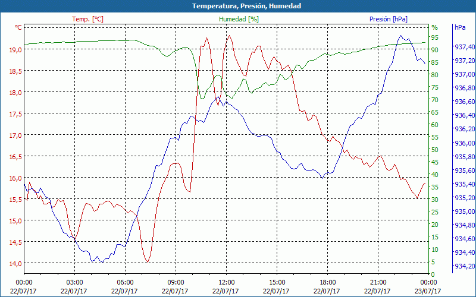Click the green "%" axis unit label
476x297 pixels.
tap(435, 27)
